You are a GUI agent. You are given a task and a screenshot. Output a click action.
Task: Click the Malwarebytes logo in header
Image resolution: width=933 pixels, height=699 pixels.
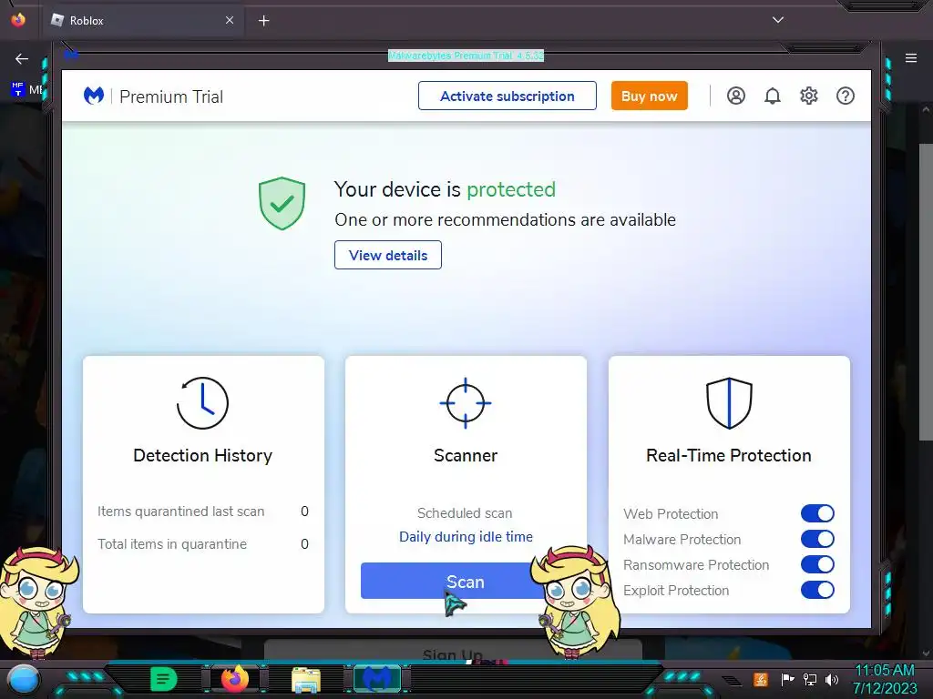click(94, 96)
